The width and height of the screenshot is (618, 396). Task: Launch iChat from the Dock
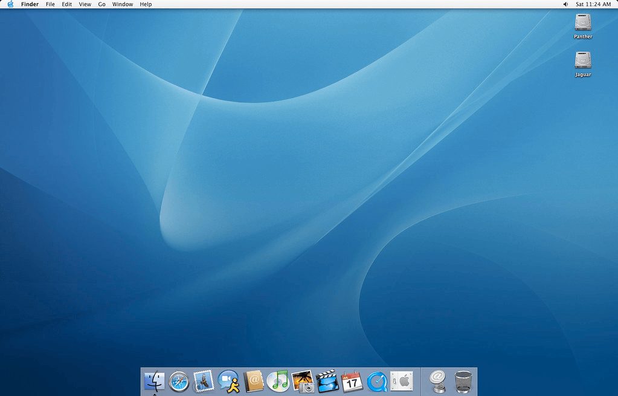pyautogui.click(x=228, y=381)
